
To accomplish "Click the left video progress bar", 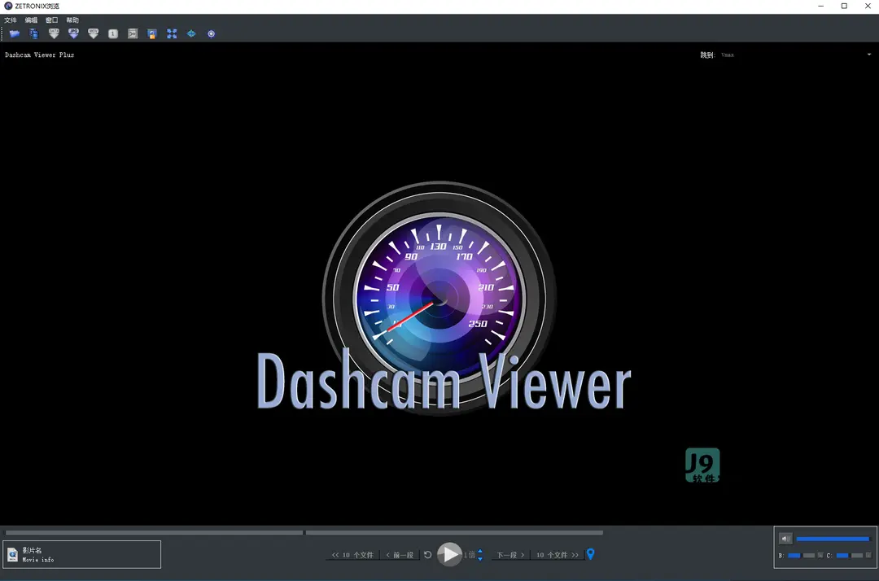I will click(154, 532).
